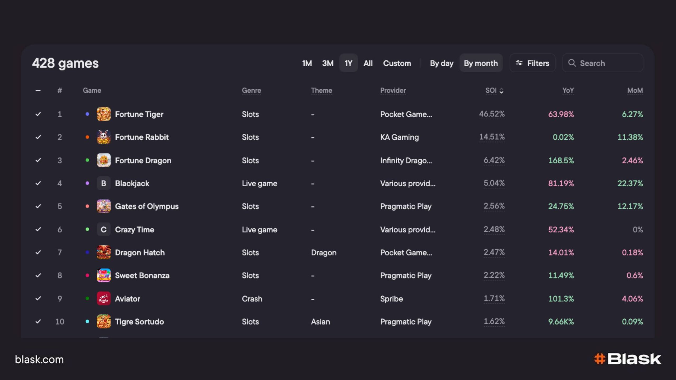Sort by the SOI column arrows

click(x=501, y=91)
